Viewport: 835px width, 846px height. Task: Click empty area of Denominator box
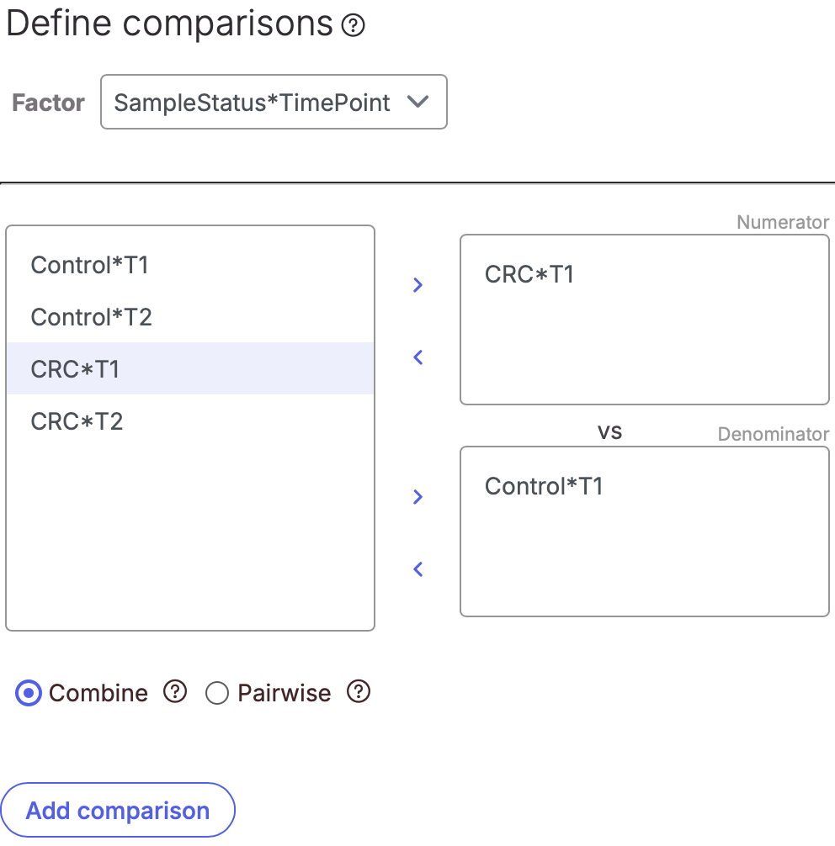click(x=644, y=561)
